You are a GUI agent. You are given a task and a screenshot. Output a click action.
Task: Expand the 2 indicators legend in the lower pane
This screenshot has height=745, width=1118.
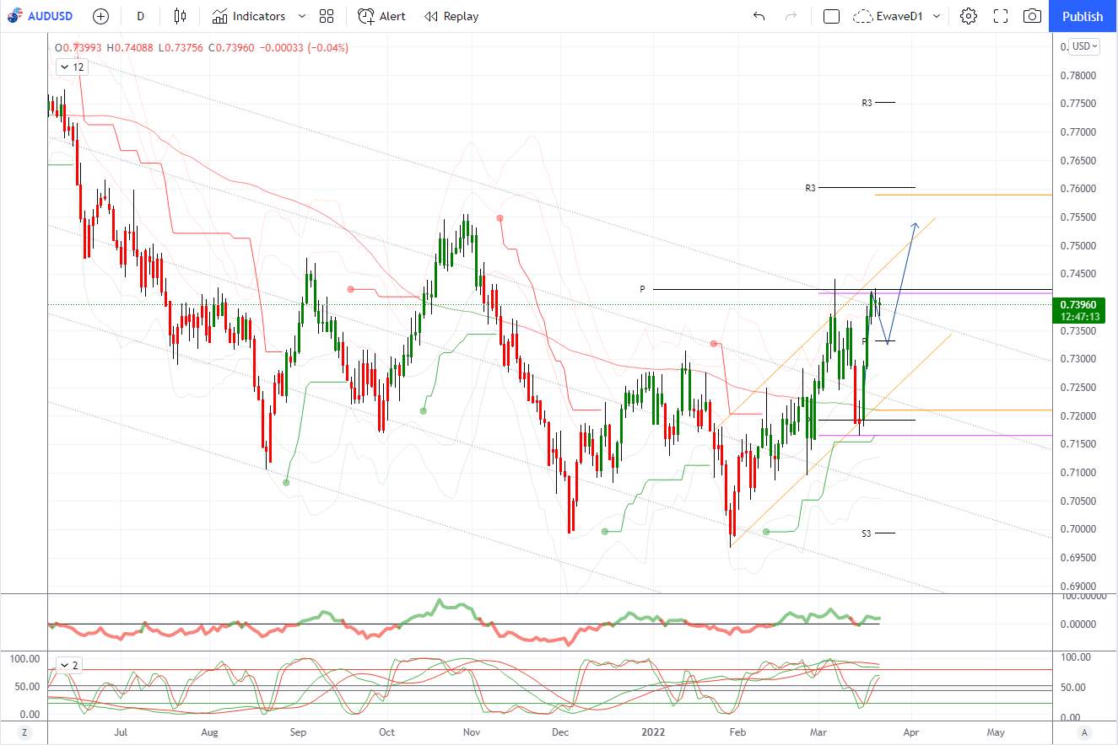pos(68,665)
